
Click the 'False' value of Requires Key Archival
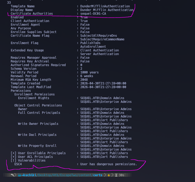(x=85, y=61)
